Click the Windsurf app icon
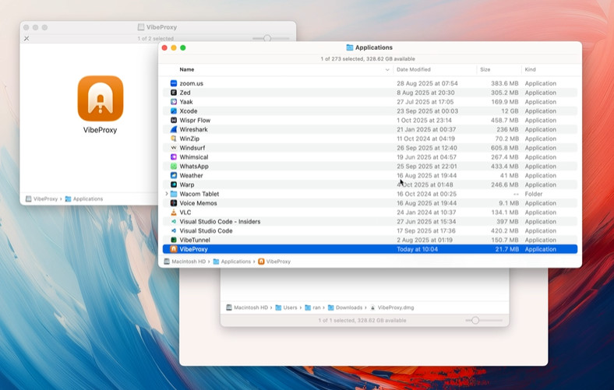This screenshot has height=390, width=614. click(174, 148)
